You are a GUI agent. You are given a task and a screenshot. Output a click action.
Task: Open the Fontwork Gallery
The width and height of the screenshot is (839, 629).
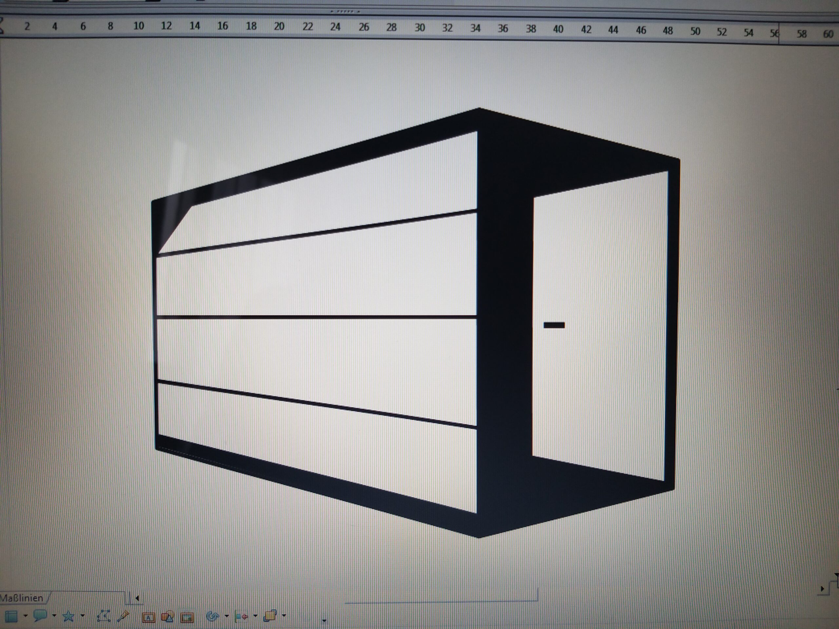[148, 618]
